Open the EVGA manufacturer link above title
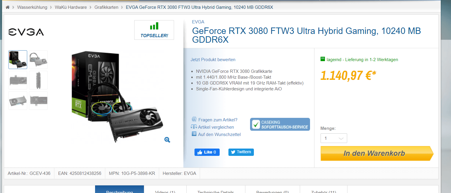 click(x=198, y=22)
